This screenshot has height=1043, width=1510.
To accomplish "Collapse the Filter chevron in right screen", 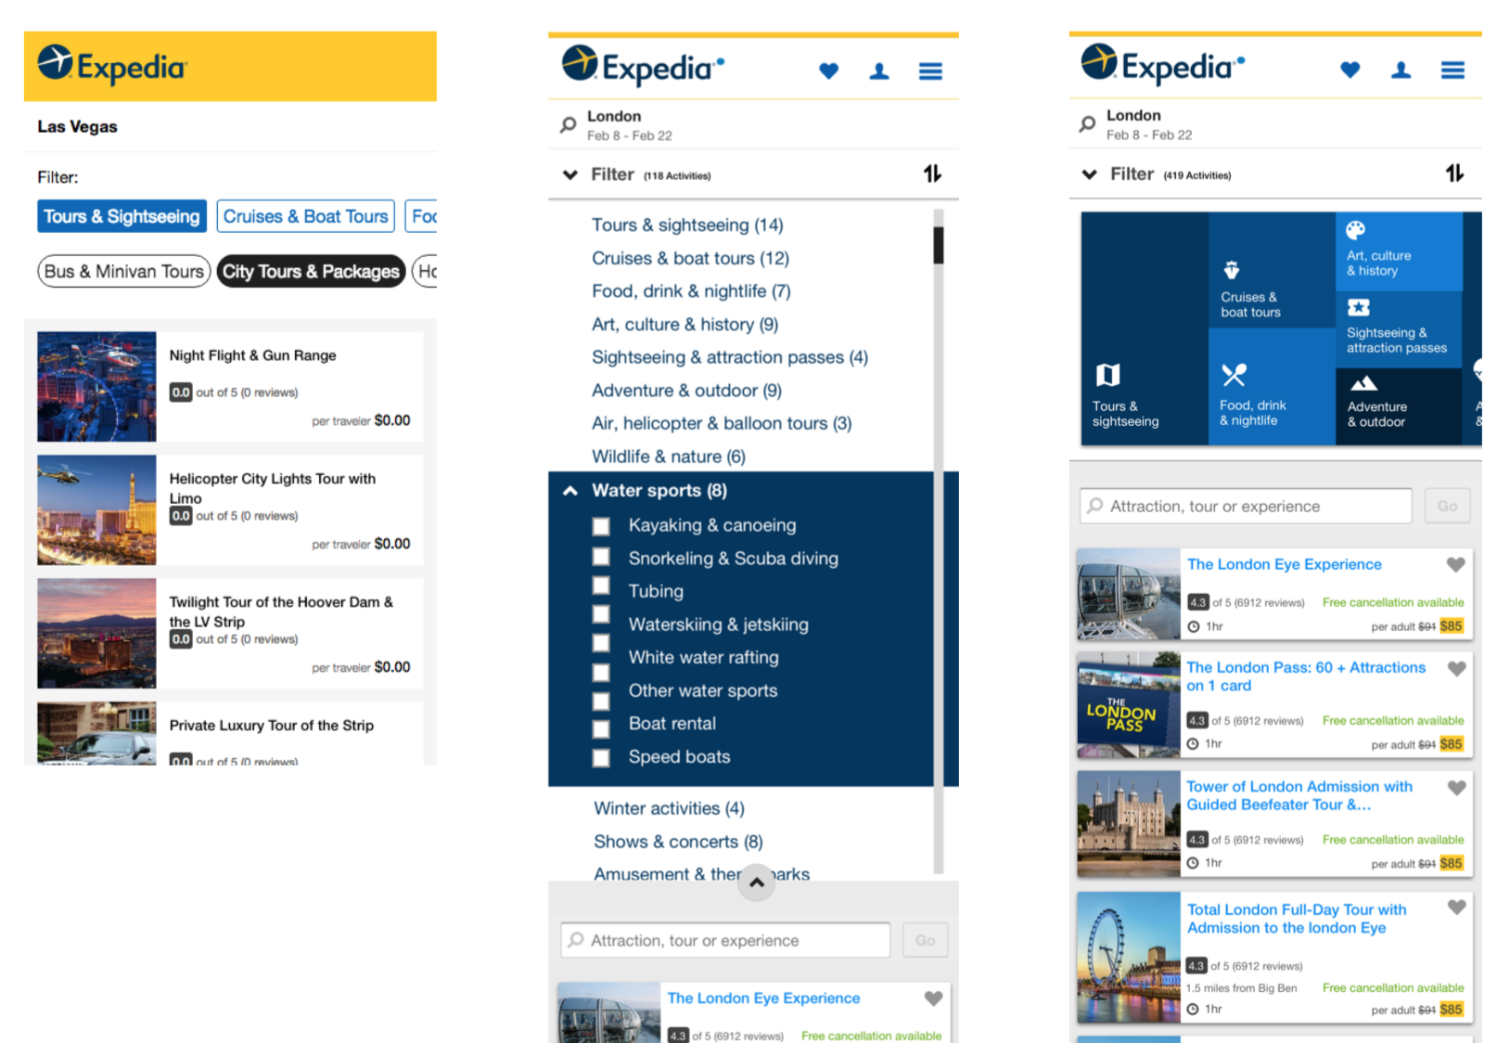I will point(1090,174).
